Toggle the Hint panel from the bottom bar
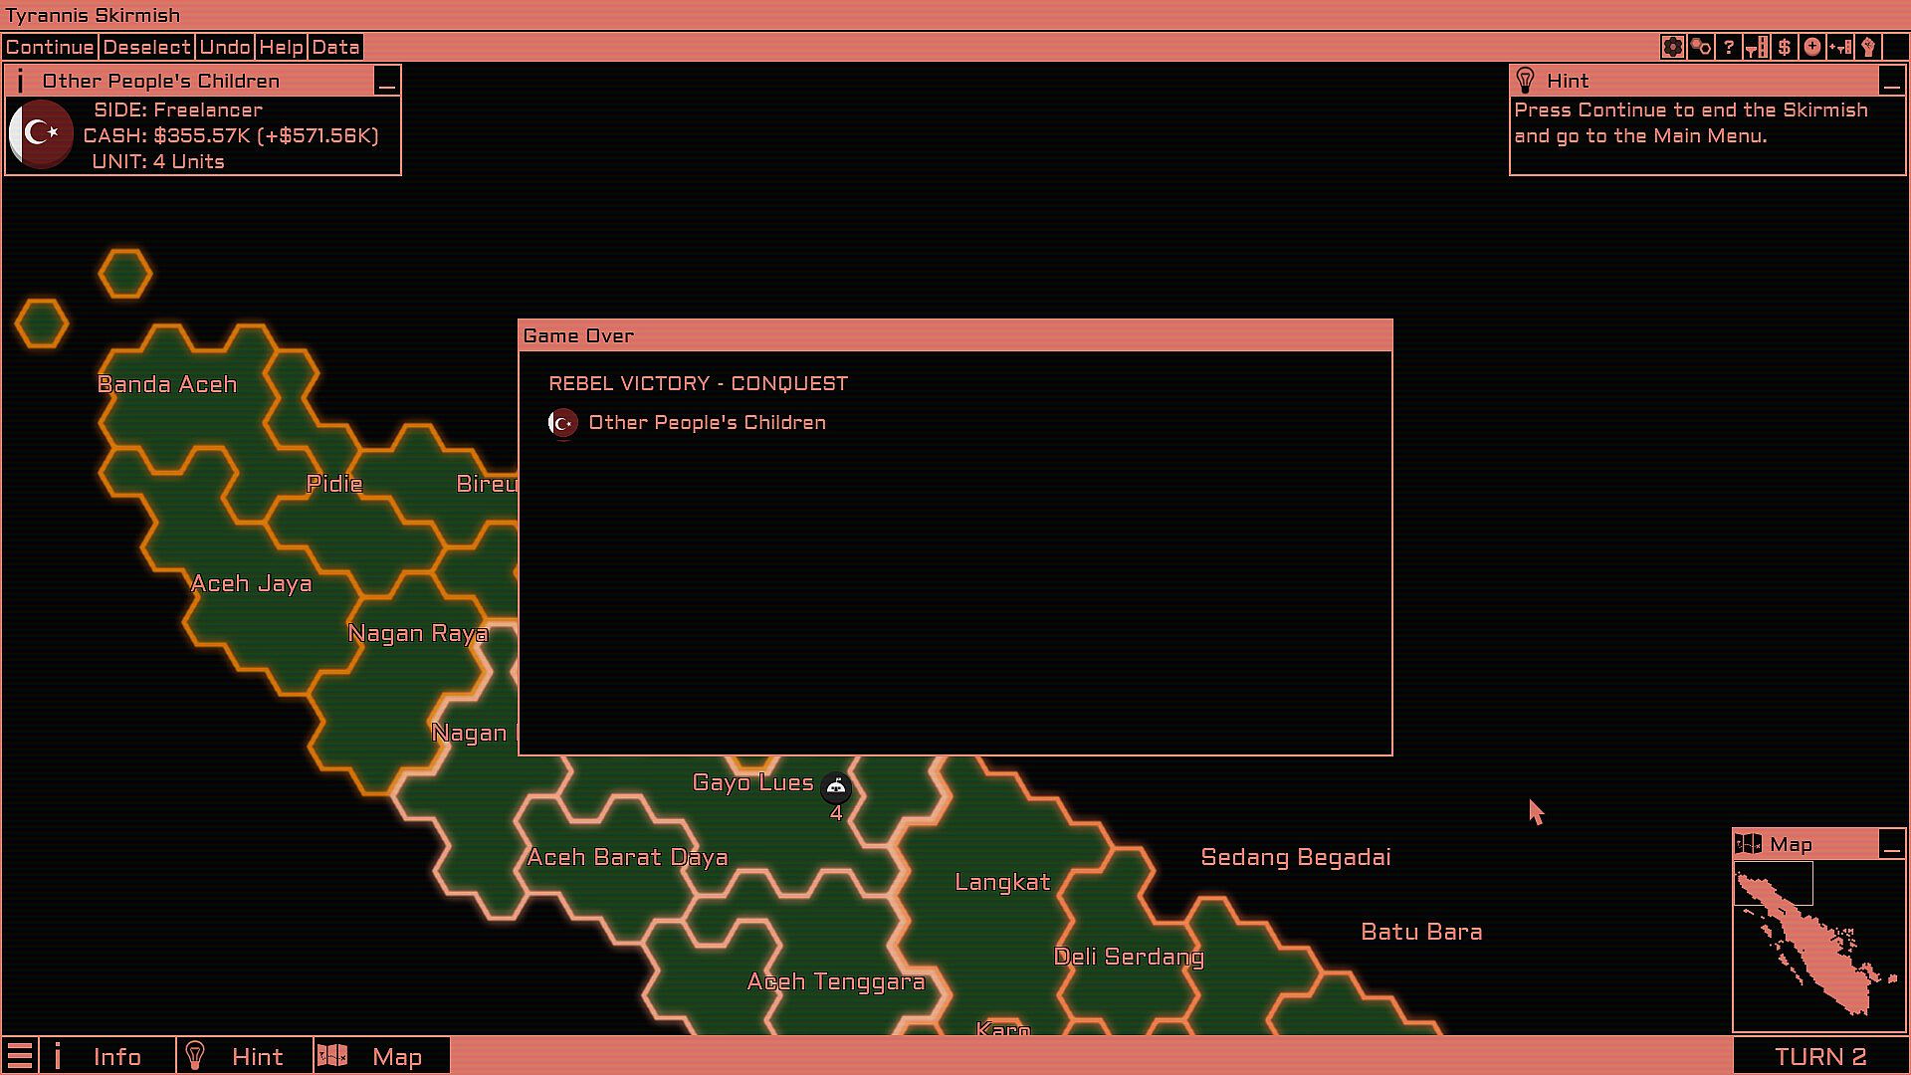The height and width of the screenshot is (1075, 1911). click(x=245, y=1056)
